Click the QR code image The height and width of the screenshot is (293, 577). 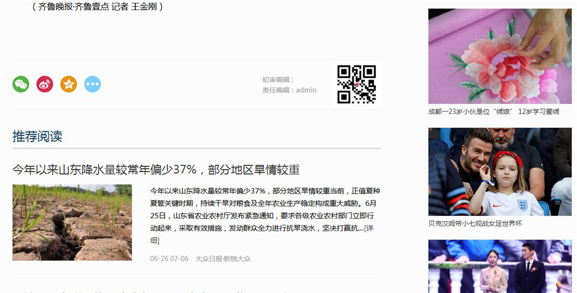pos(356,84)
